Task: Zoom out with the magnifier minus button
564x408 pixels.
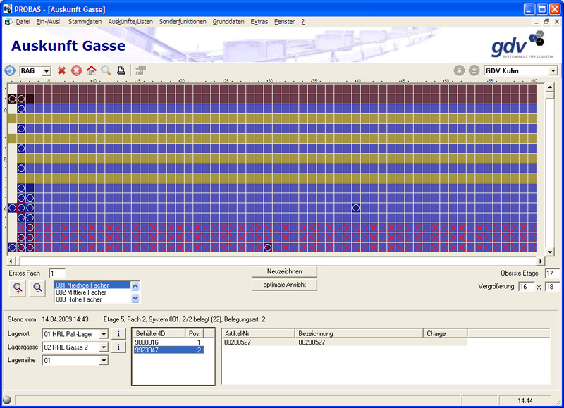Action: [37, 288]
